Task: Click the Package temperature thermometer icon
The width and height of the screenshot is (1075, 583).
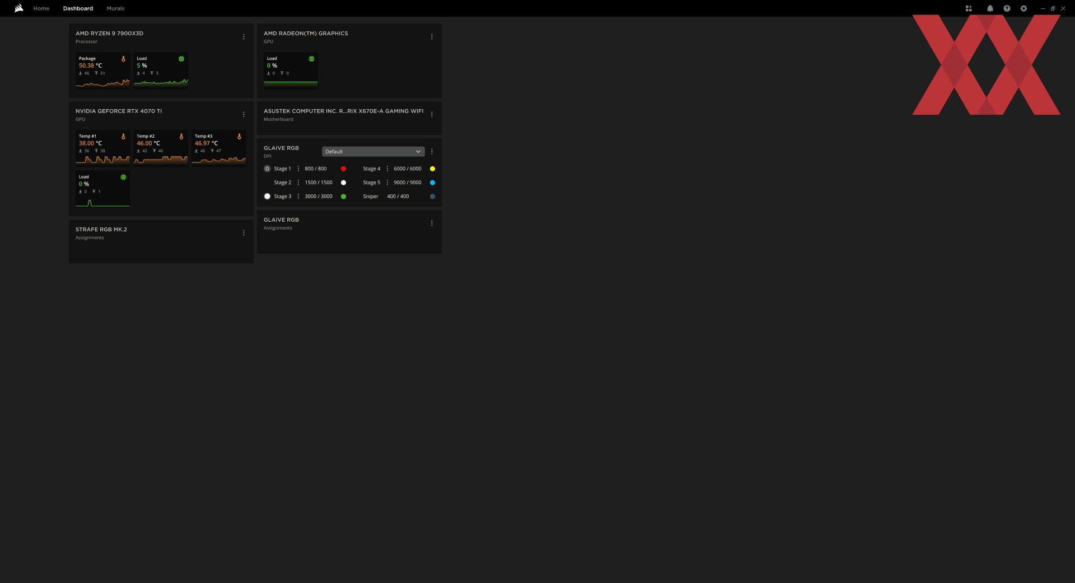Action: (123, 59)
